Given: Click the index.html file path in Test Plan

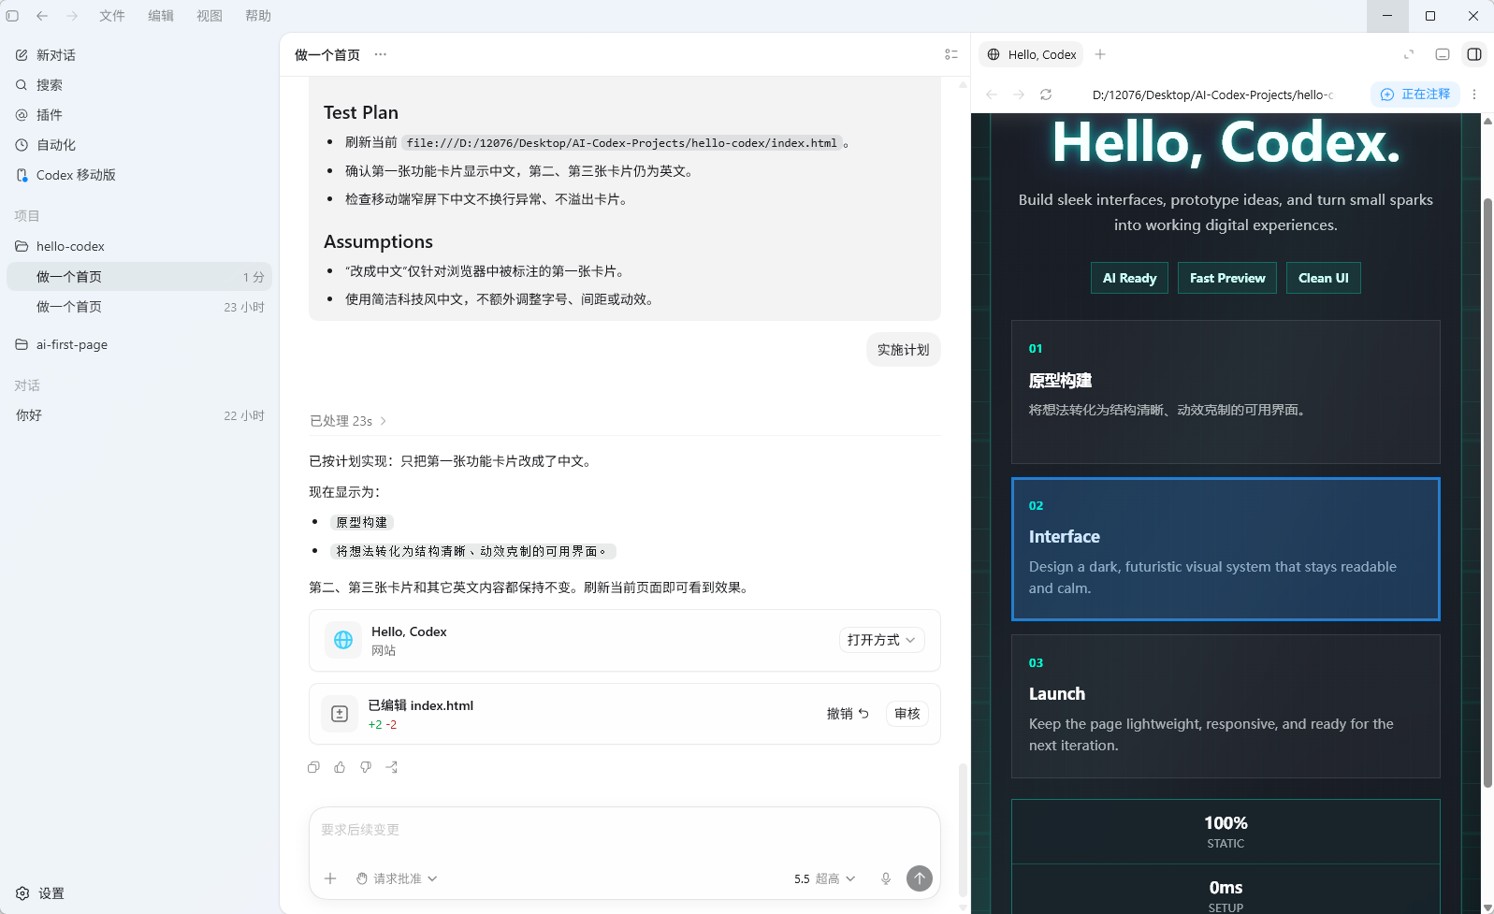Looking at the screenshot, I should (x=621, y=143).
